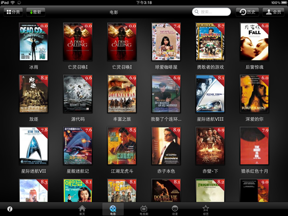This screenshot has width=288, height=216.
Task: Tap the 猎杀红色十月 title
Action: point(254,171)
